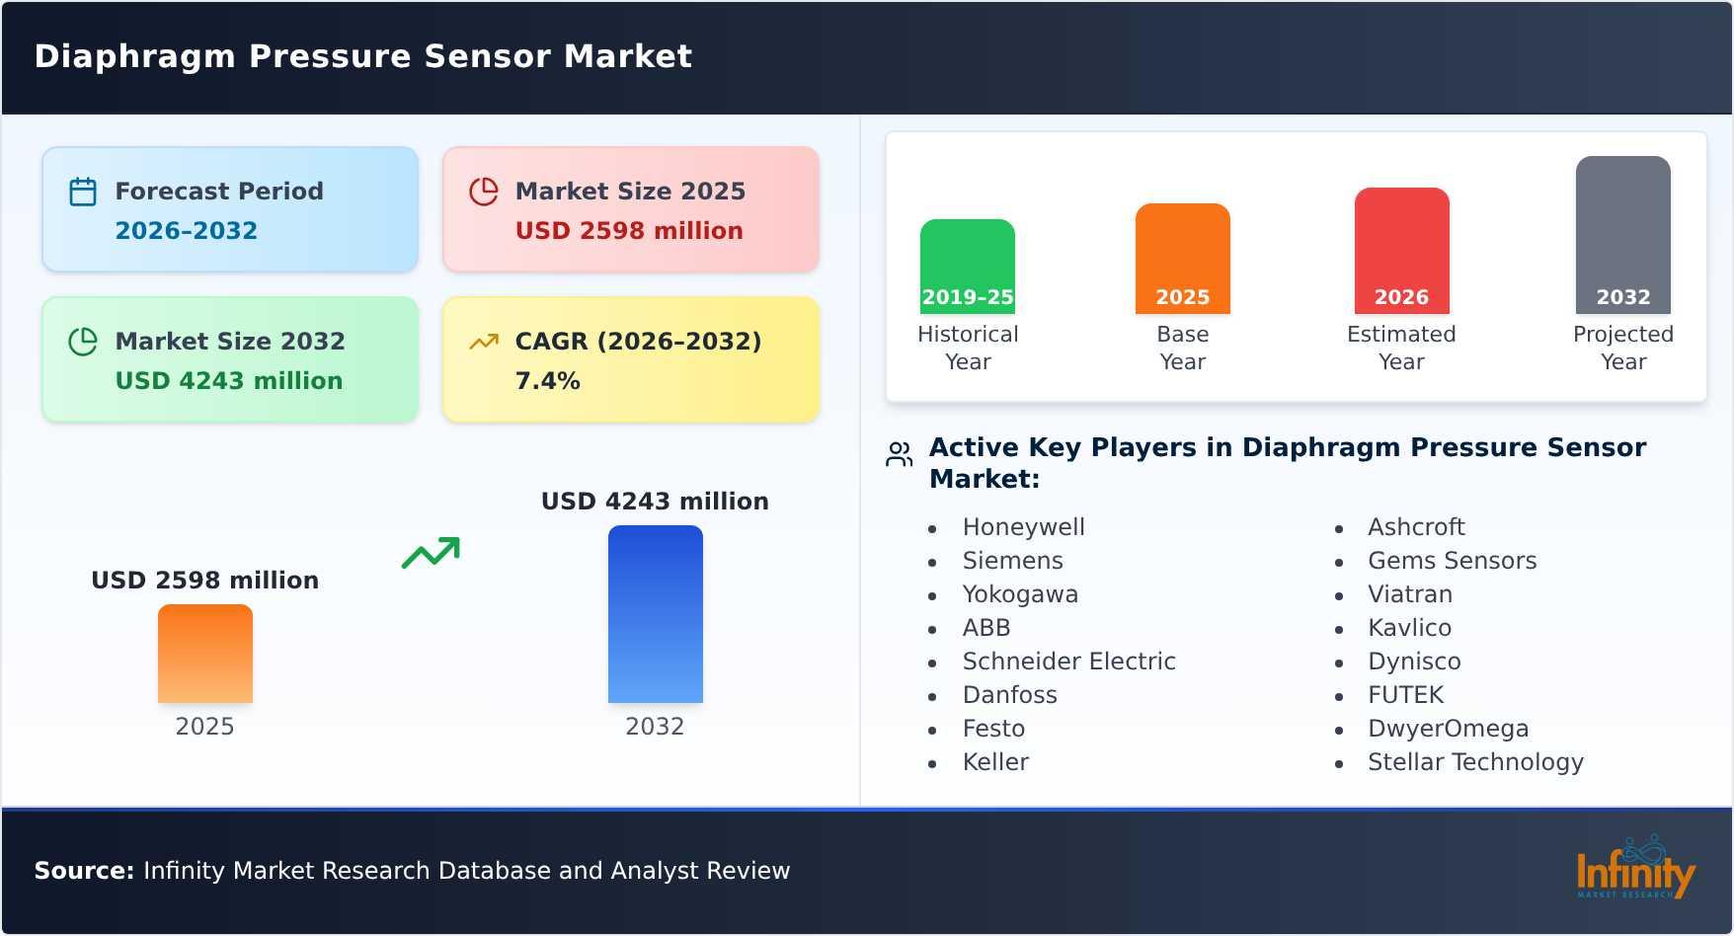Click the orange 2025 market size bar
This screenshot has width=1734, height=936.
tap(205, 654)
